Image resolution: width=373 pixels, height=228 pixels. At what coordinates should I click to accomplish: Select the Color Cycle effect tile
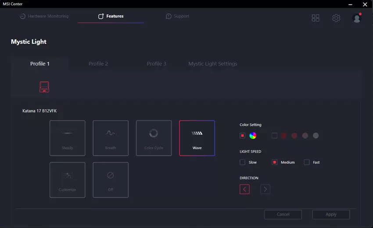(154, 138)
